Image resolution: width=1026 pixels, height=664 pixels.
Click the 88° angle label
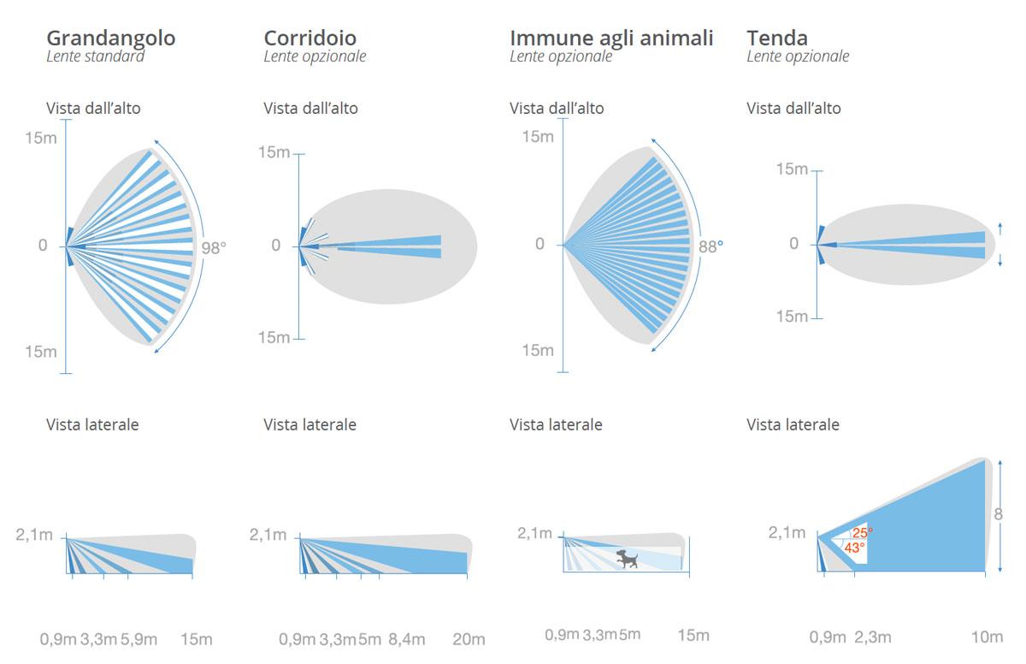(x=711, y=246)
